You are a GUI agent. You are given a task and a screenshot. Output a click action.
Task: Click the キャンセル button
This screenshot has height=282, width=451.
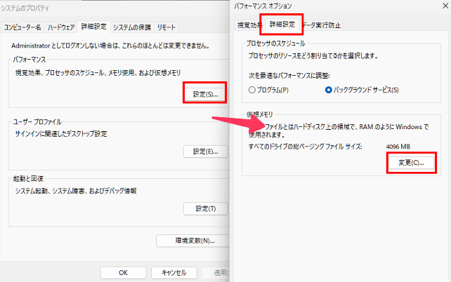point(174,273)
